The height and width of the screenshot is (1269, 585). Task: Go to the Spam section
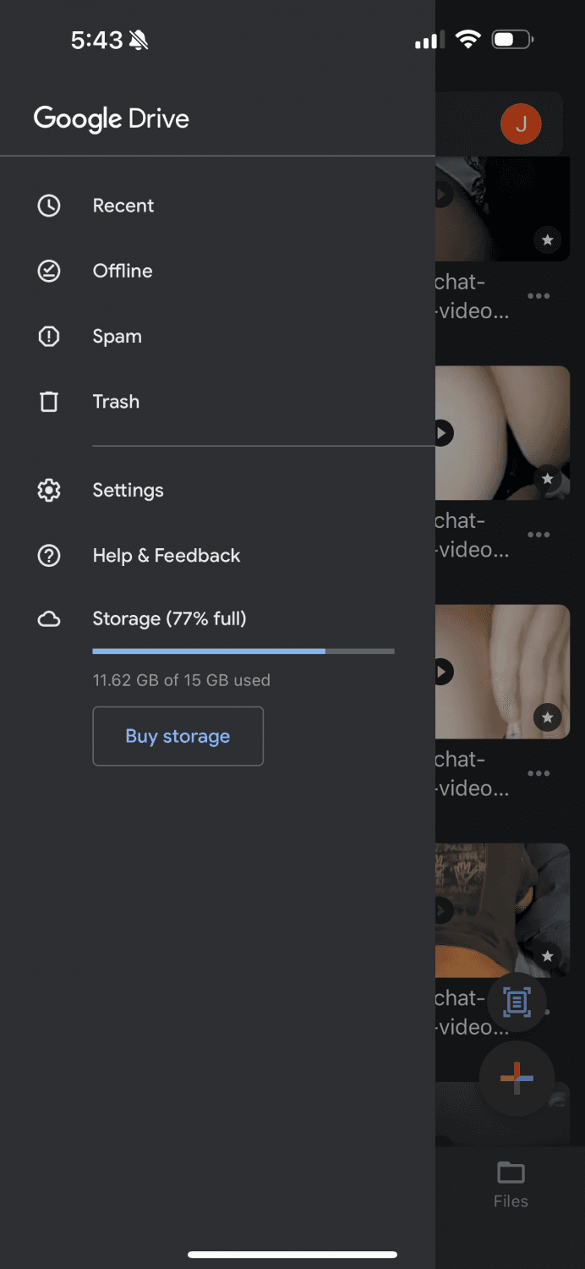coord(217,337)
